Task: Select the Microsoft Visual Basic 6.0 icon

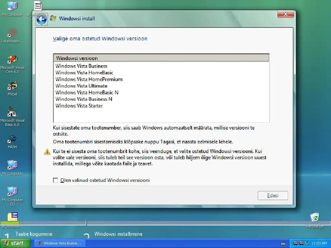Action: pyautogui.click(x=12, y=117)
